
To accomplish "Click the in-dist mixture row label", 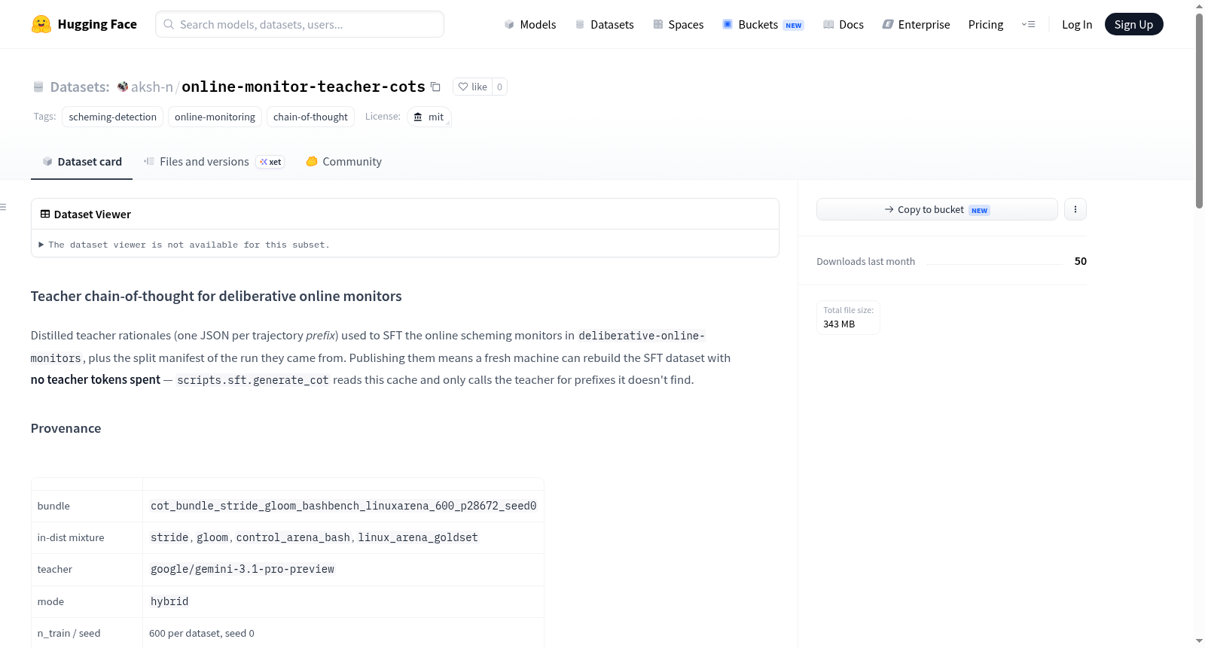I will coord(71,537).
